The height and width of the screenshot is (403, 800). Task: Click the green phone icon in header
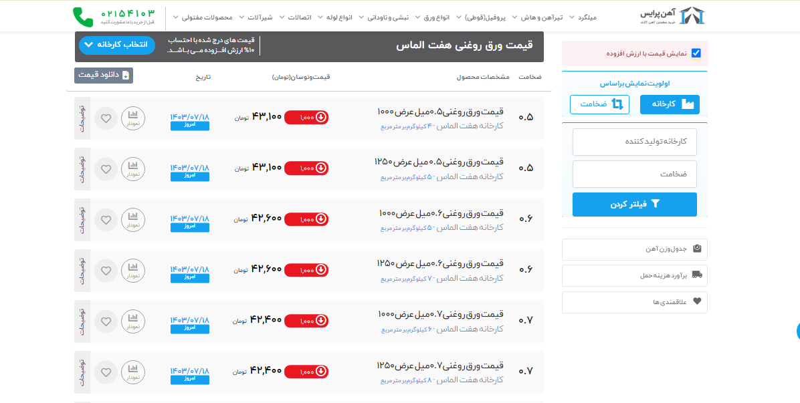point(83,17)
